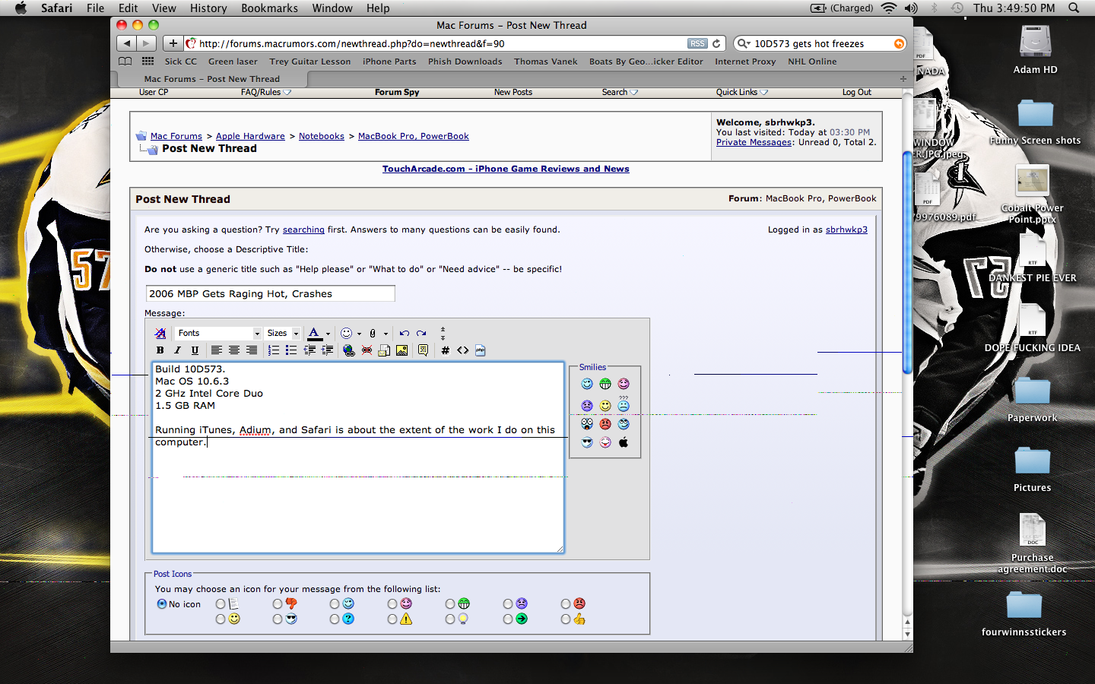This screenshot has height=684, width=1095.
Task: Click the thread title input field
Action: pos(270,294)
